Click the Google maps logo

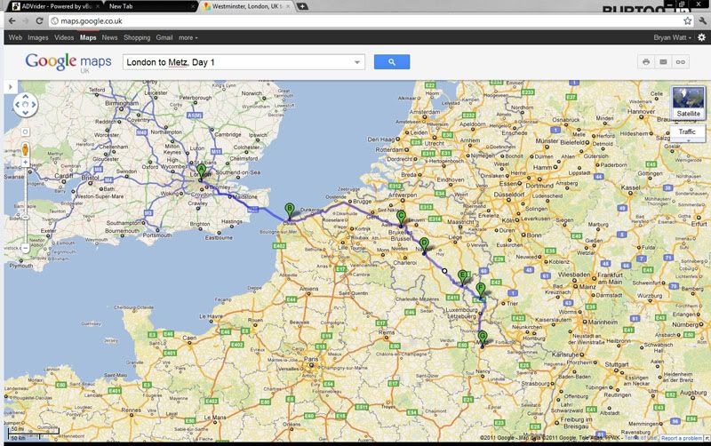(68, 61)
